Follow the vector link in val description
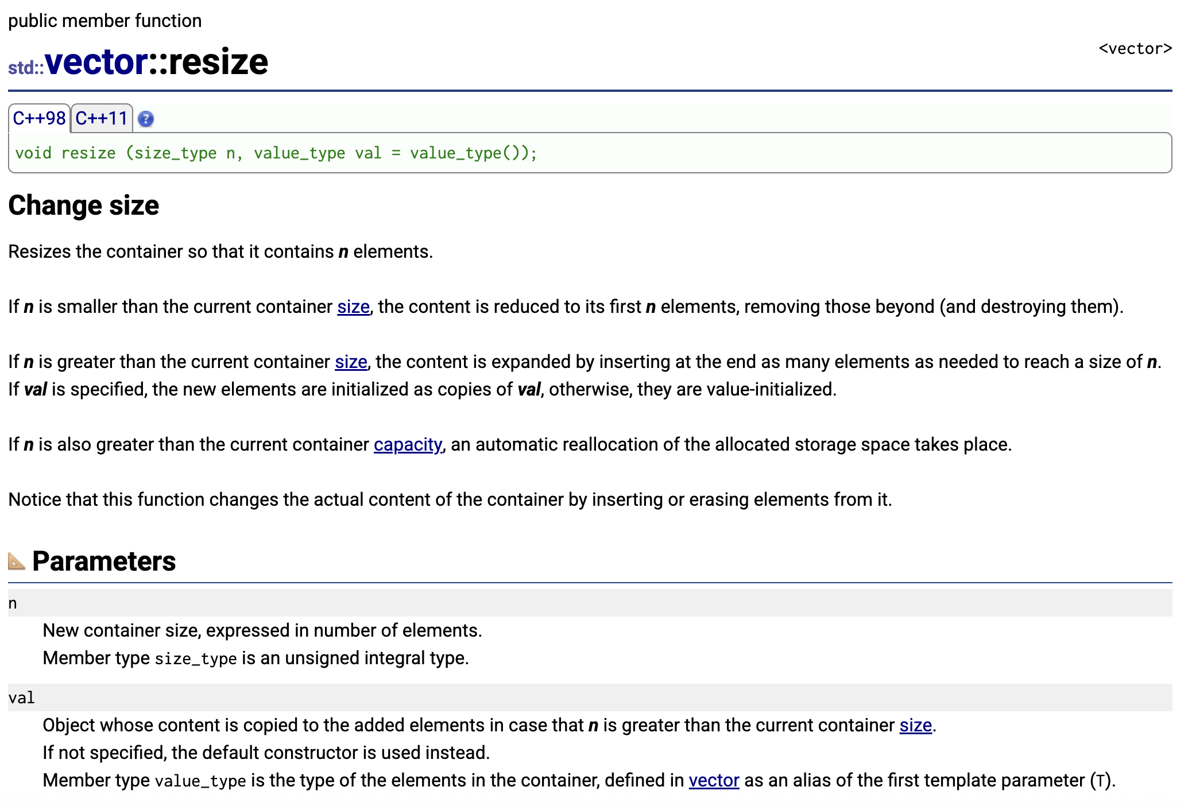1192x806 pixels. click(714, 780)
